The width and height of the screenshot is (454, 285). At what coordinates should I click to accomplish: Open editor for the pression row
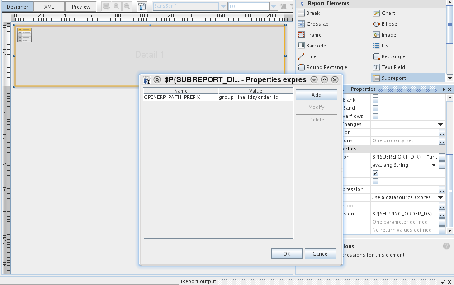442,190
